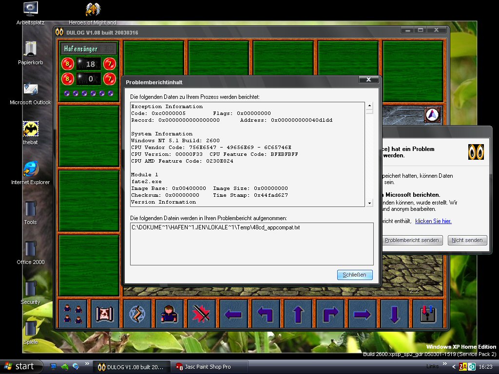This screenshot has height=374, width=499.
Task: Select the Spiele desktop folder
Action: 31,333
